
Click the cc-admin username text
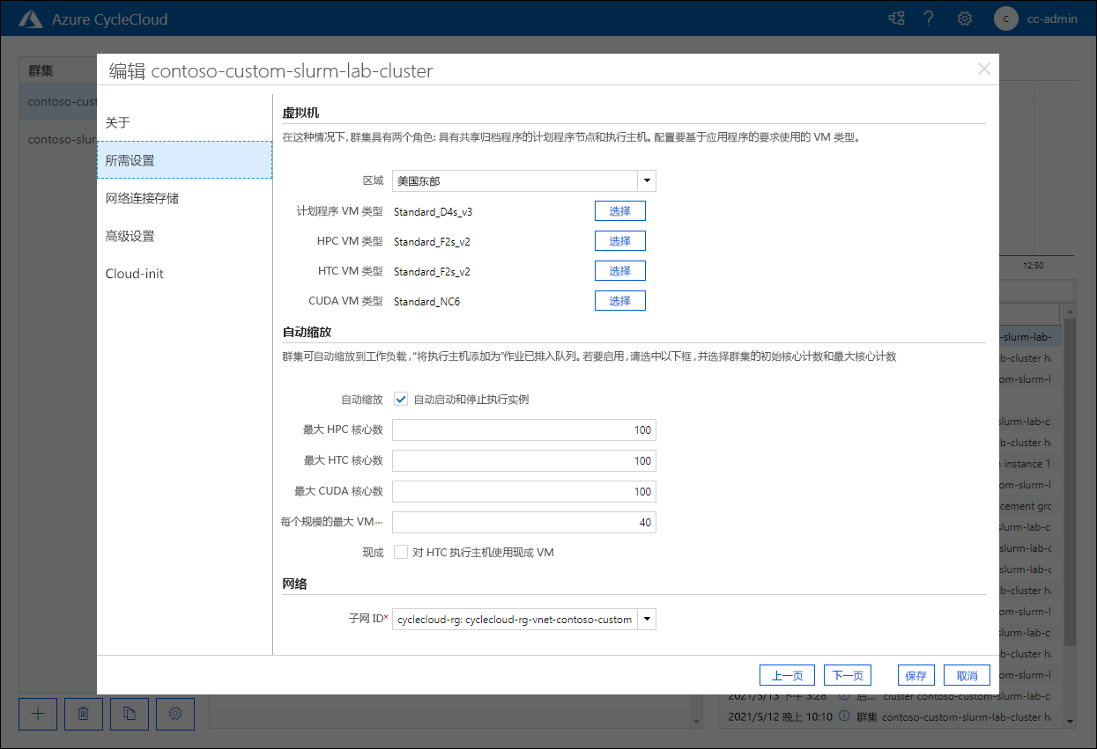1052,18
